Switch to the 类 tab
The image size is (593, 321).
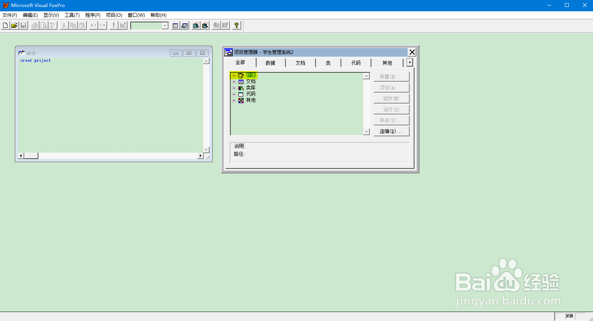[x=328, y=63]
